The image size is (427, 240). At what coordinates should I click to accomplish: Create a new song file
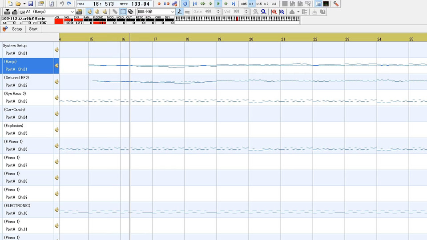tap(10, 4)
